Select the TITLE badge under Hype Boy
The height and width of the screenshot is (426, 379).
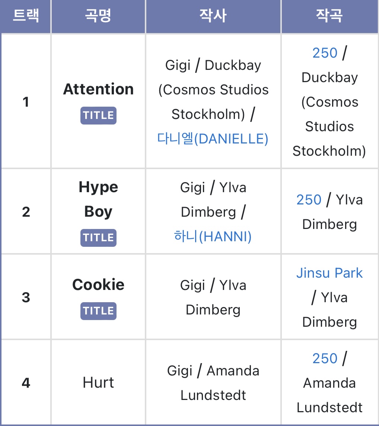(98, 238)
